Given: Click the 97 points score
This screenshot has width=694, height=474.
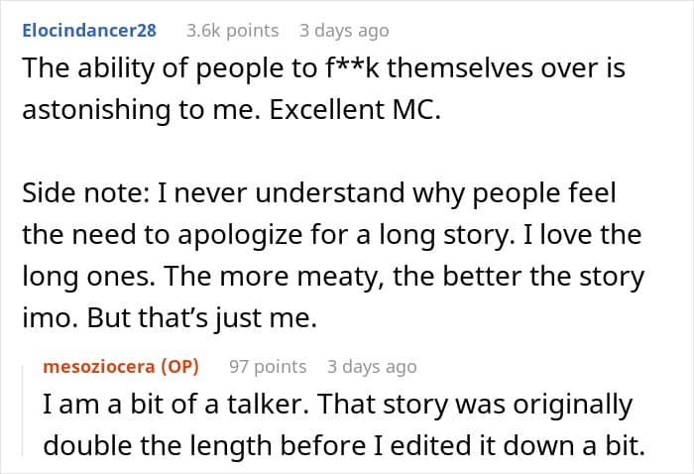Looking at the screenshot, I should pyautogui.click(x=268, y=366).
